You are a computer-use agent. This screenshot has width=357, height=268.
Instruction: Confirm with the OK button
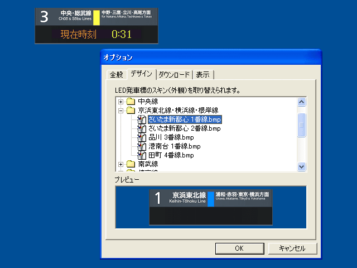click(239, 248)
